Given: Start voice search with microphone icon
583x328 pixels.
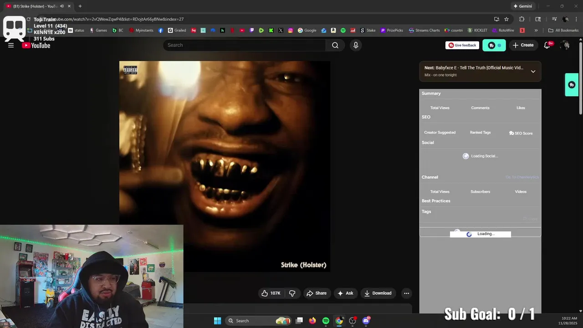Looking at the screenshot, I should pyautogui.click(x=356, y=45).
